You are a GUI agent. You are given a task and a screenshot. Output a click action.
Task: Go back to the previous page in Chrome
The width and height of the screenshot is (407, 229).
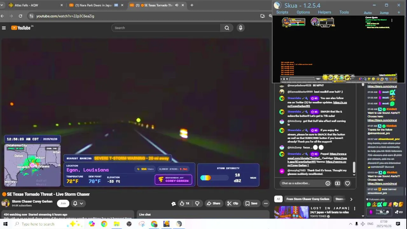pos(2,16)
